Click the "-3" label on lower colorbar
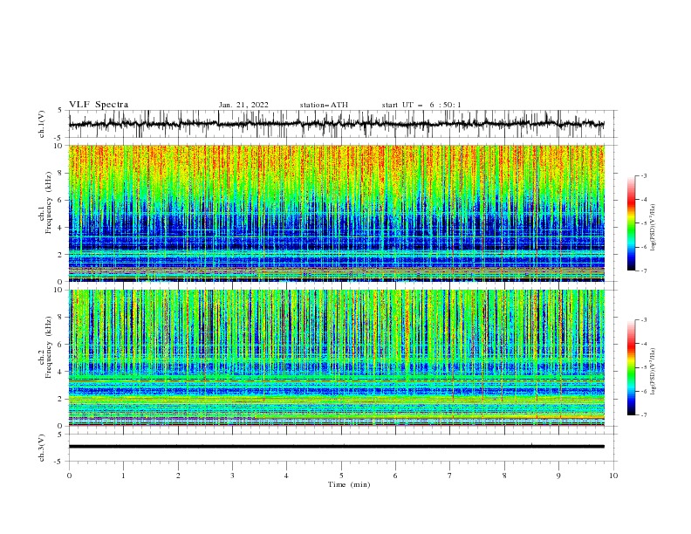This screenshot has width=691, height=534. tap(644, 320)
